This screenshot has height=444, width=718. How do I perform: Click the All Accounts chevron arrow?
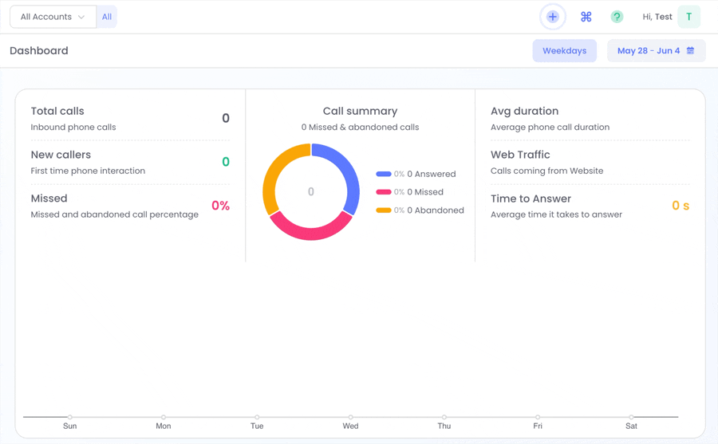tap(81, 17)
